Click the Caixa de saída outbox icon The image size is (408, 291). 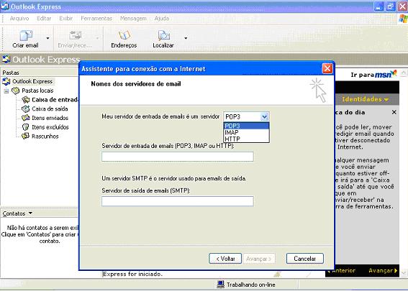click(x=25, y=109)
